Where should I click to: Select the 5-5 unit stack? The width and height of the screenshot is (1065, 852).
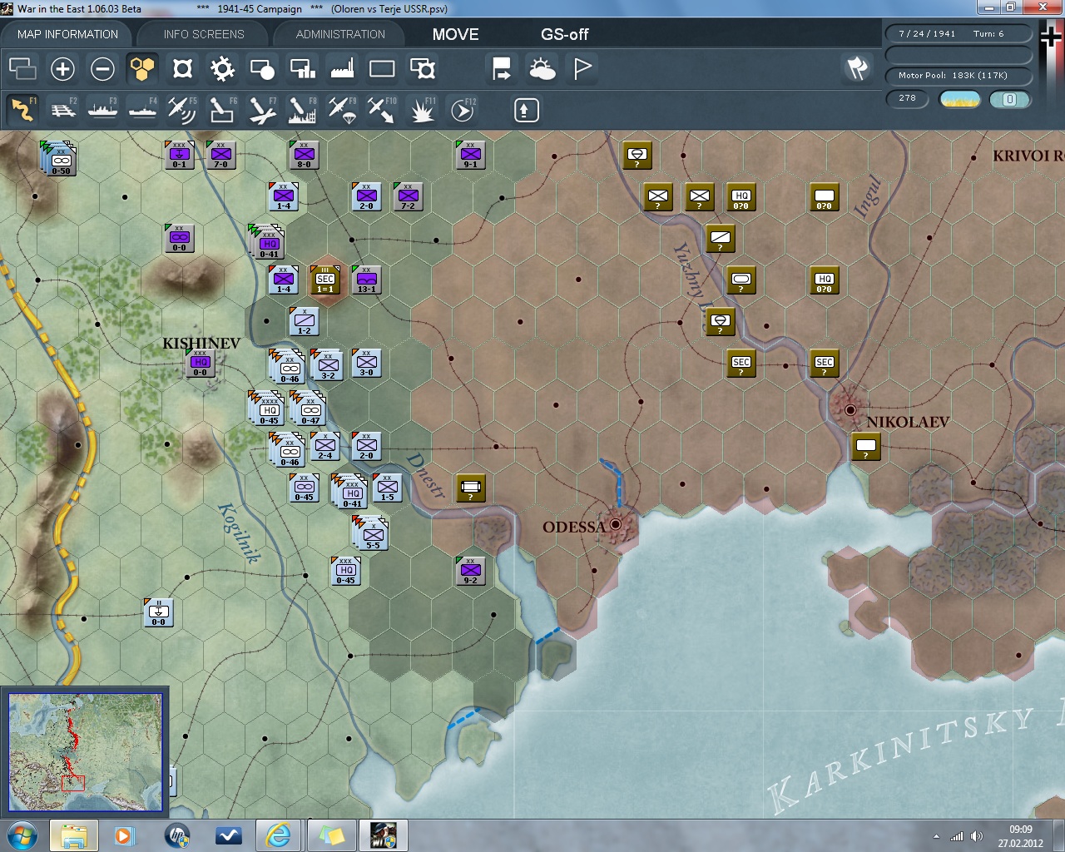coord(371,532)
